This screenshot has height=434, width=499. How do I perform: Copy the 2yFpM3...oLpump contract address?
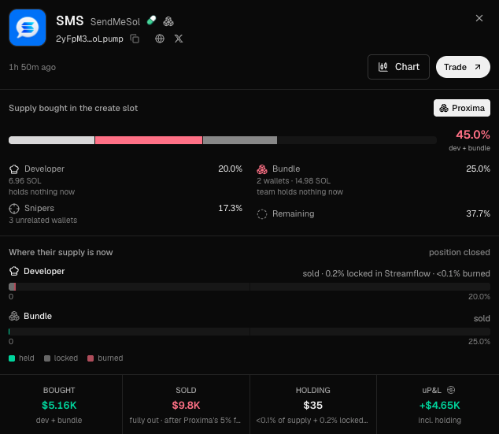coord(135,39)
